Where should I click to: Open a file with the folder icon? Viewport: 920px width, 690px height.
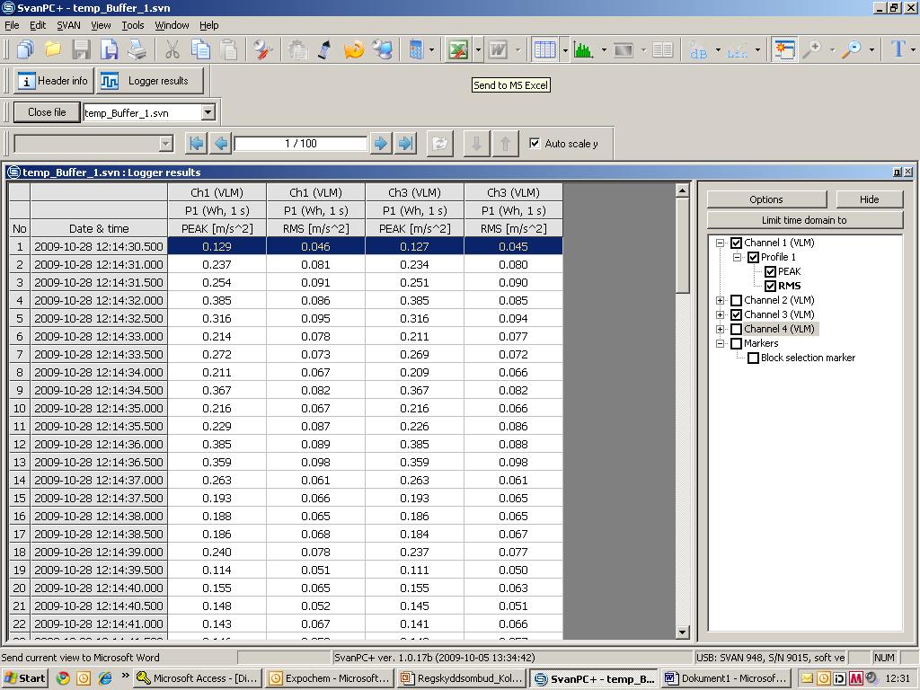pyautogui.click(x=53, y=49)
